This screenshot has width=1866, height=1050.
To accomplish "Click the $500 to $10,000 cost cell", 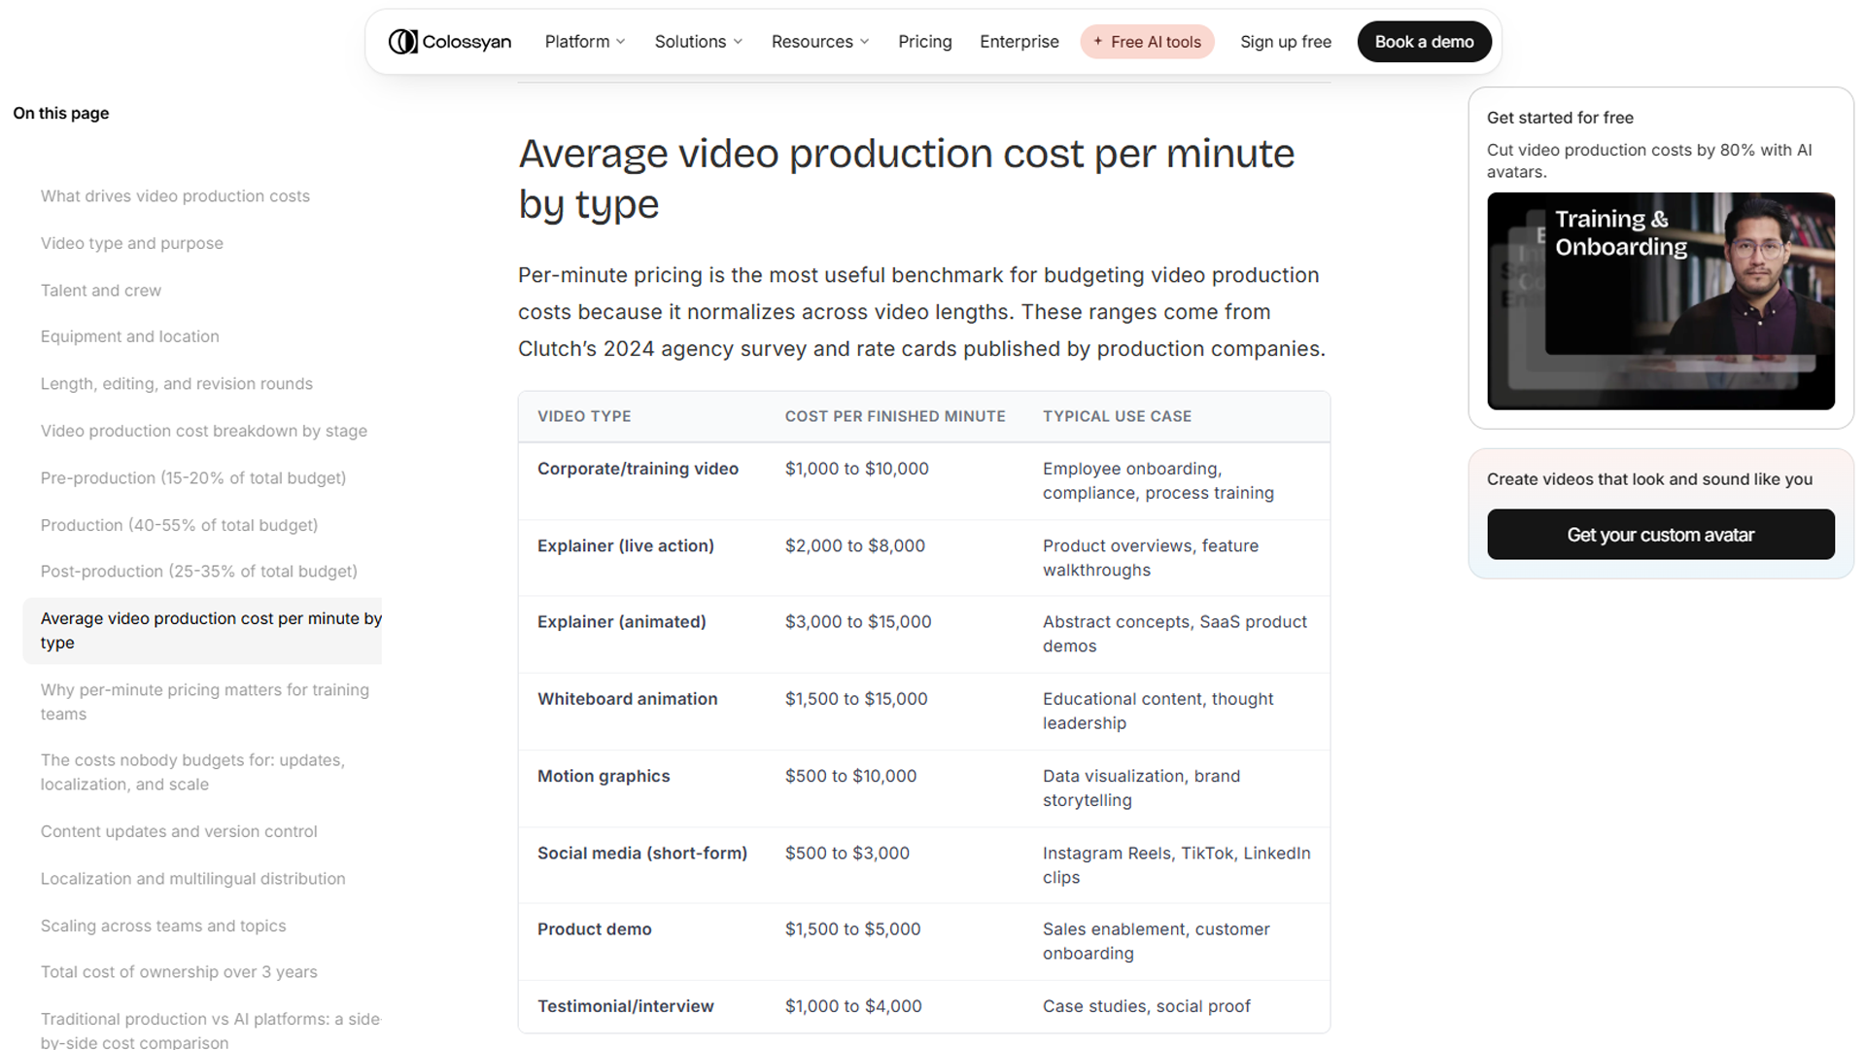I will tap(850, 777).
